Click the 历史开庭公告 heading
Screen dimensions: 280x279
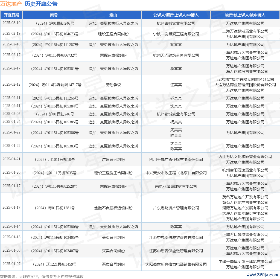click(41, 4)
